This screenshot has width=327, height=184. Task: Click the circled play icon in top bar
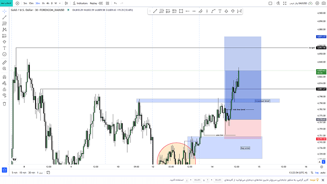coord(18,3)
